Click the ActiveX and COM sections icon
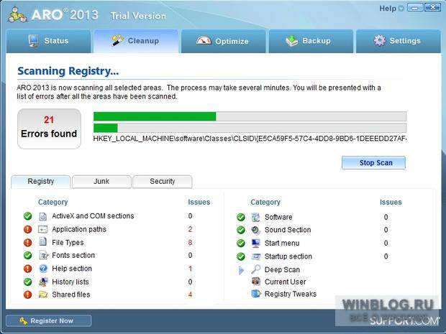Image resolution: width=446 pixels, height=334 pixels. click(43, 216)
